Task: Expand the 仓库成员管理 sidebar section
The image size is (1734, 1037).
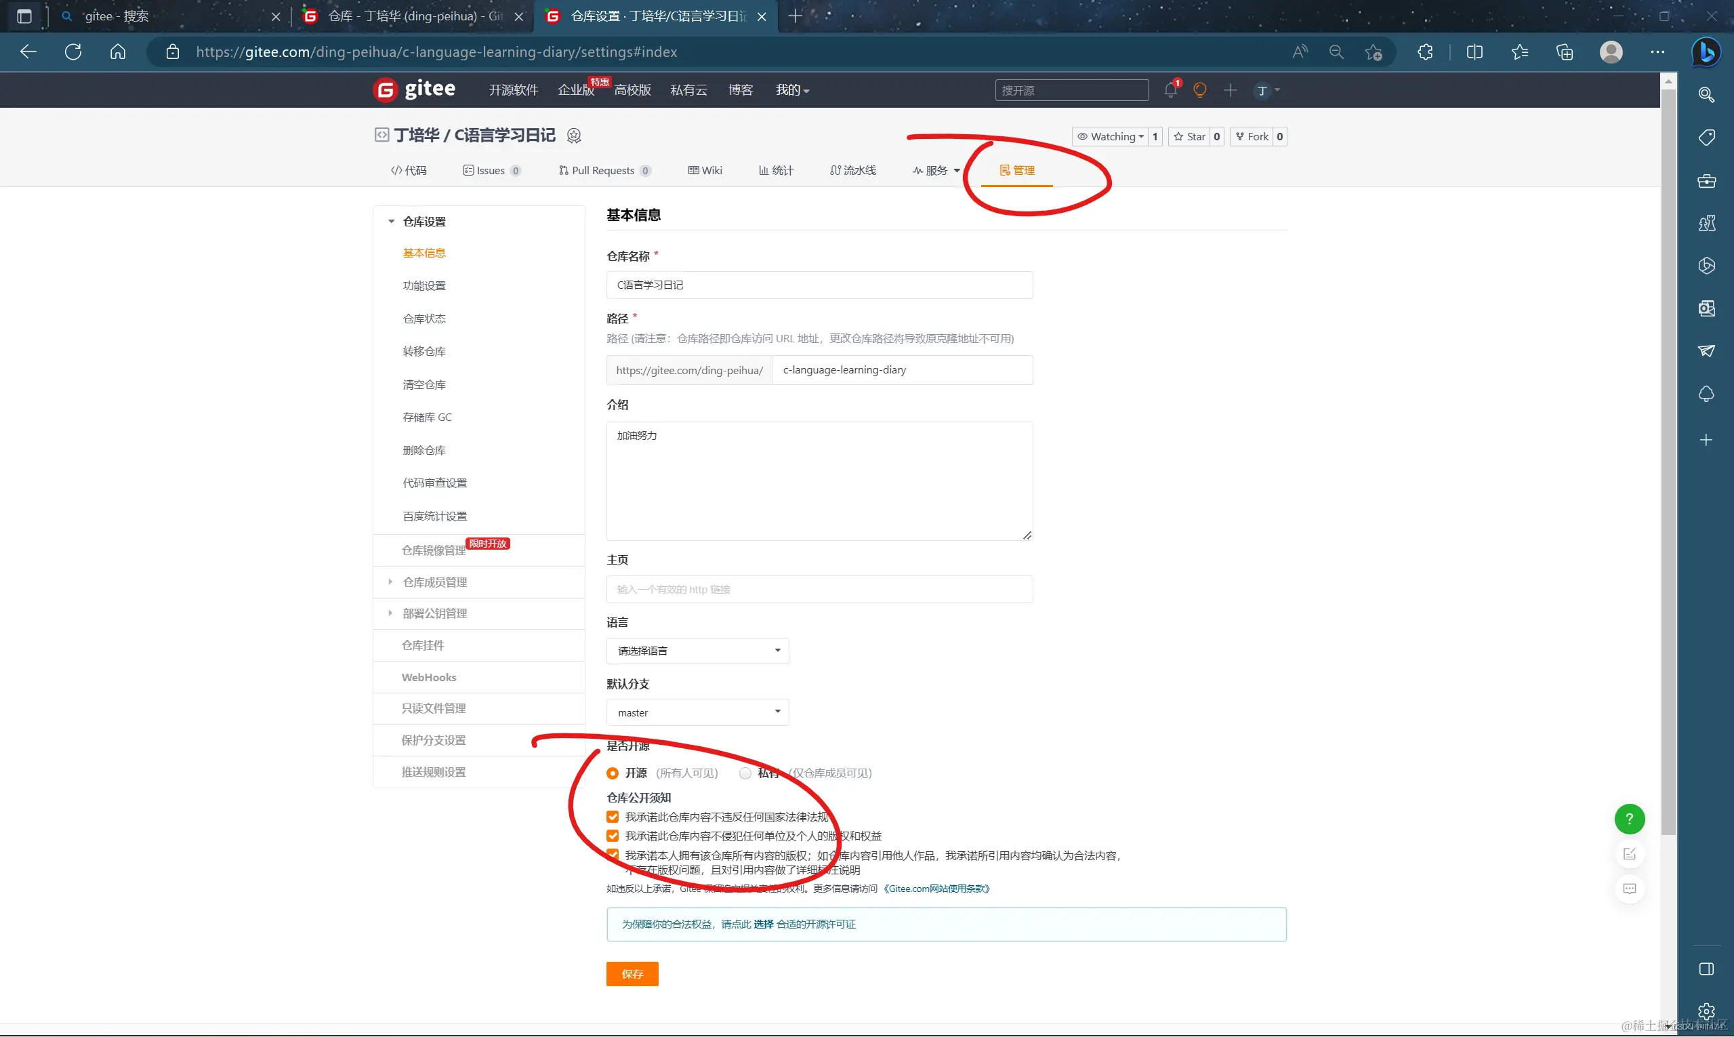Action: point(434,582)
